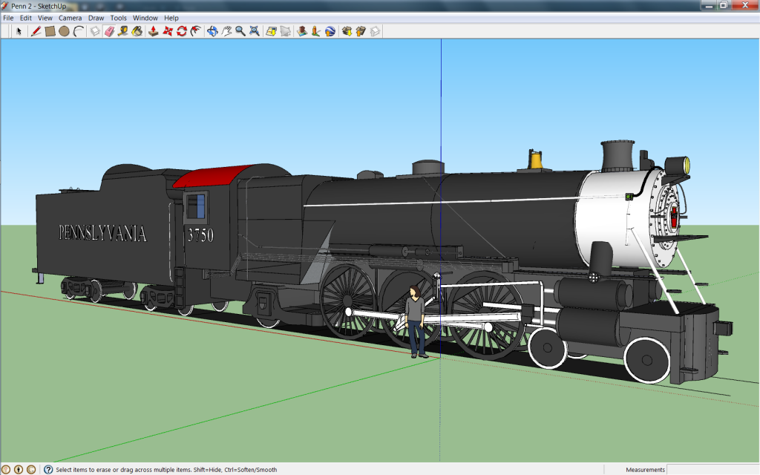Viewport: 760px width, 475px height.
Task: Click the standing person figure in the model
Action: click(416, 322)
